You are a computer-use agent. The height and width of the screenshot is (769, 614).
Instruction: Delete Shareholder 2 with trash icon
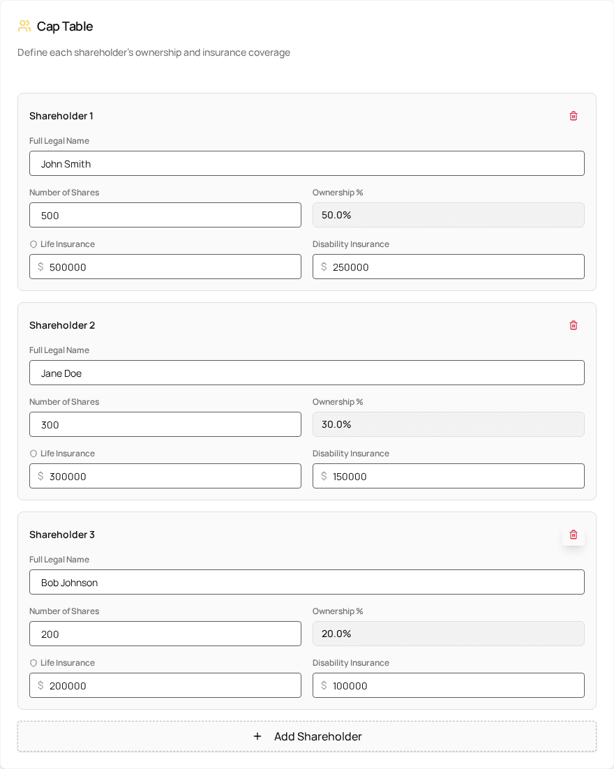coord(574,325)
